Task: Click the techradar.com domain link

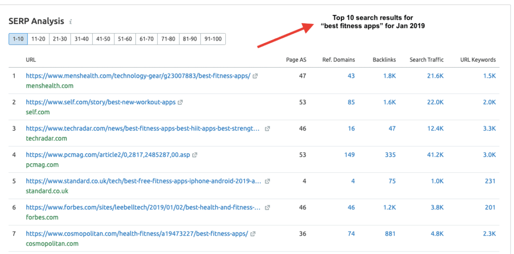Action: click(x=46, y=138)
